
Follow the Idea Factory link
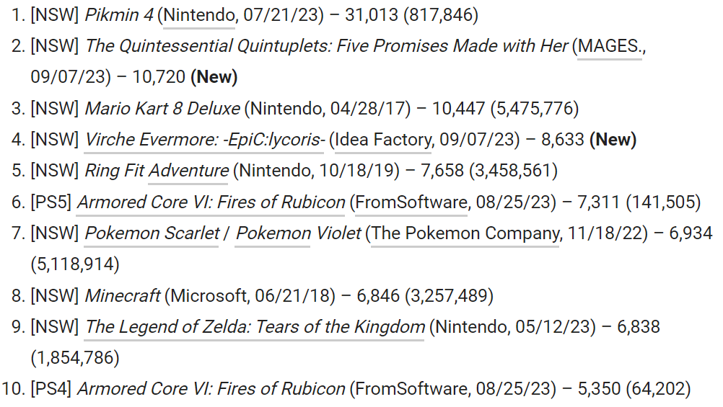383,140
